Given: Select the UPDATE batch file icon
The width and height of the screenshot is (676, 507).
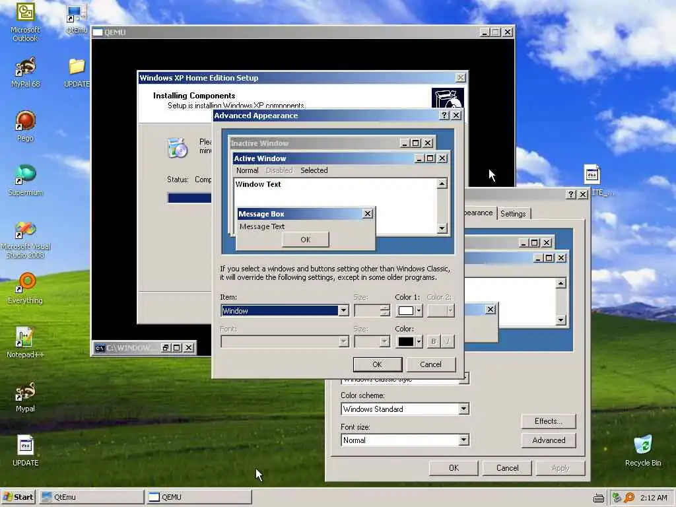Looking at the screenshot, I should click(x=26, y=450).
